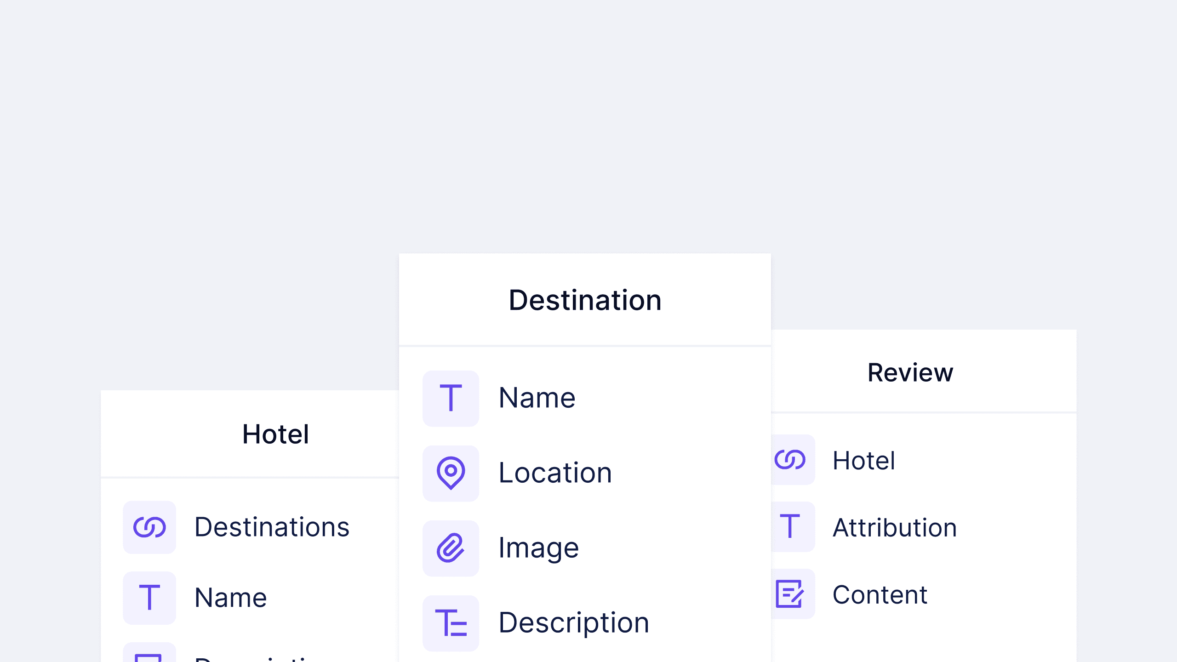The height and width of the screenshot is (662, 1177).
Task: Click the link icon beside Review Hotel
Action: (x=790, y=460)
